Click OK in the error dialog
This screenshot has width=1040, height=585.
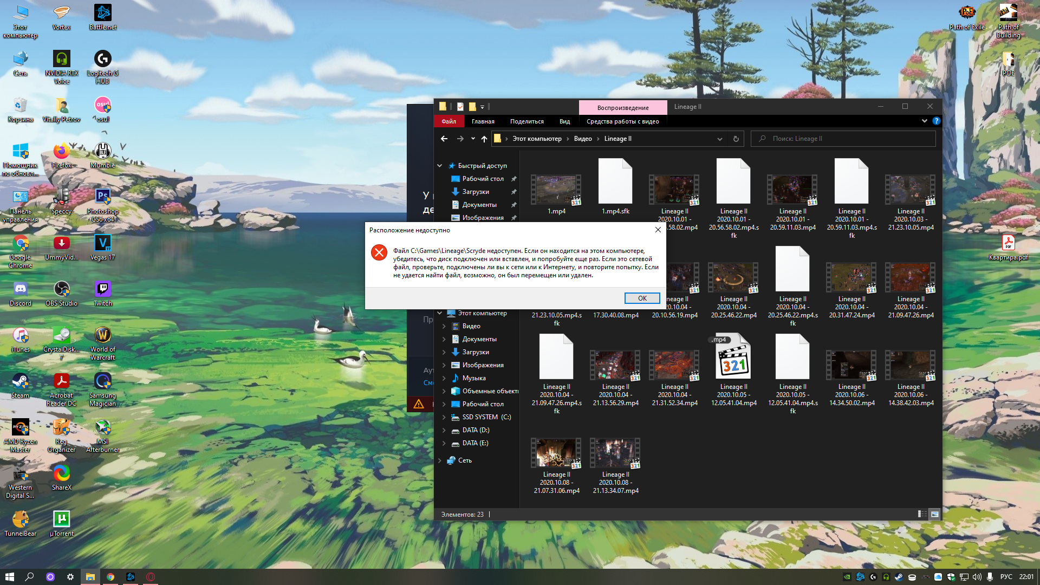pos(642,298)
